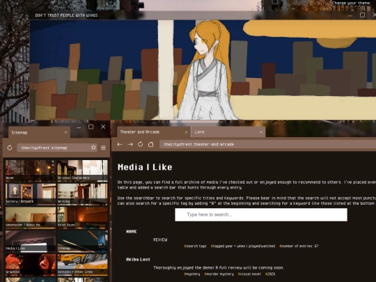Screen dimensions: 376x282
Task: Close the Sitemap tab
Action: (x=65, y=132)
